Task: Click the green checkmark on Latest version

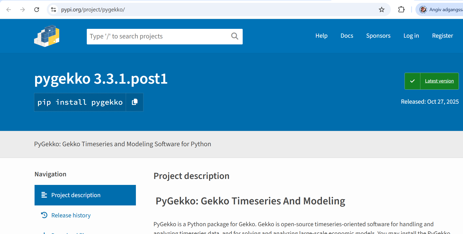Action: [x=412, y=81]
